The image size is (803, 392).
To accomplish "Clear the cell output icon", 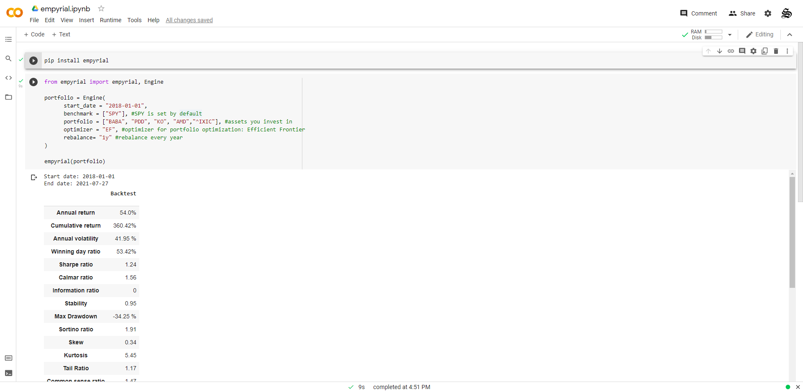I will tap(34, 177).
